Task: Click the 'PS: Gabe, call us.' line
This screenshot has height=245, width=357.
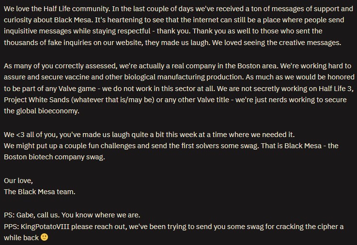Action: (31, 215)
